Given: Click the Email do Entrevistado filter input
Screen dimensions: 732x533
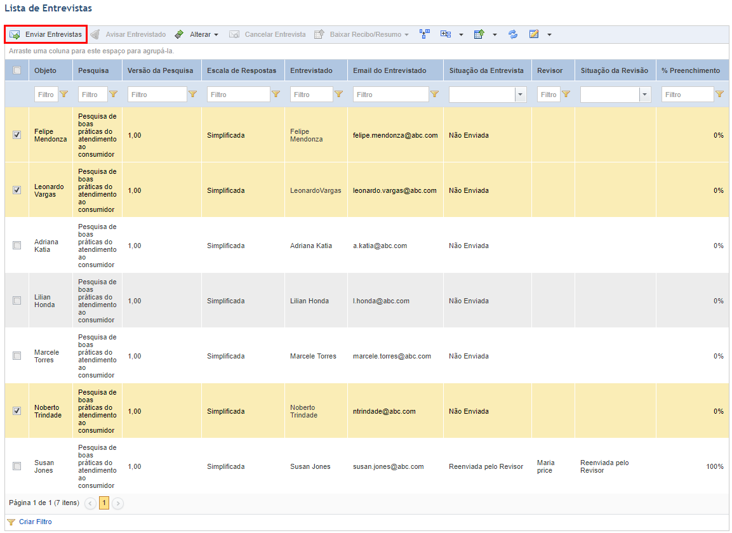Looking at the screenshot, I should pyautogui.click(x=390, y=95).
